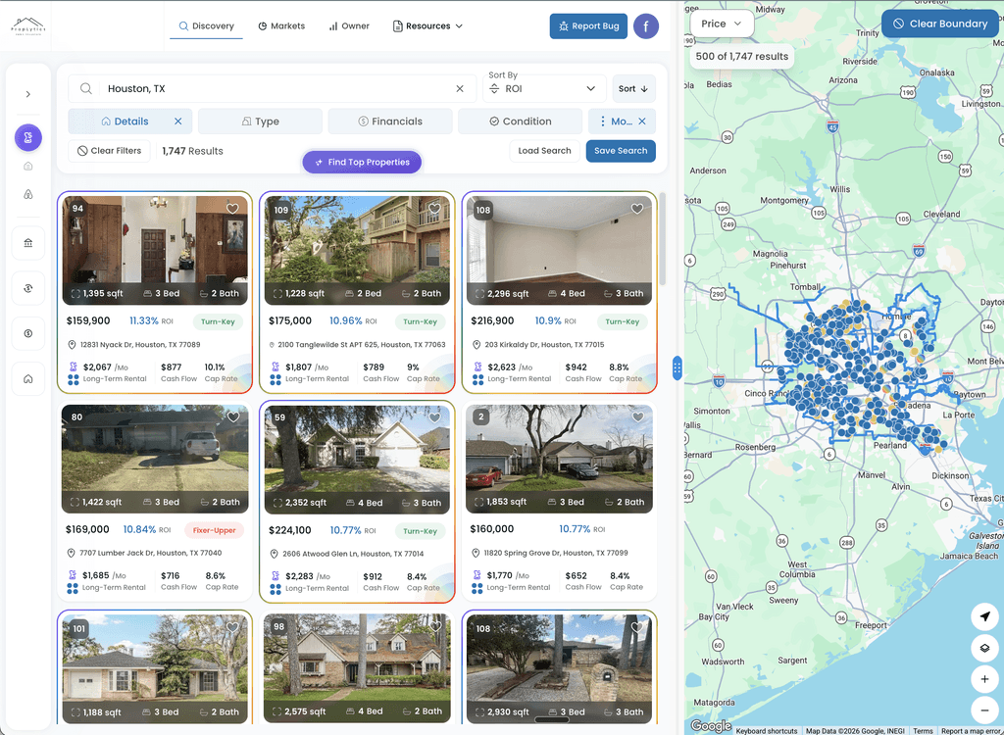The height and width of the screenshot is (735, 1004).
Task: Click score badge 80 on Lumber Jack listing
Action: [76, 416]
